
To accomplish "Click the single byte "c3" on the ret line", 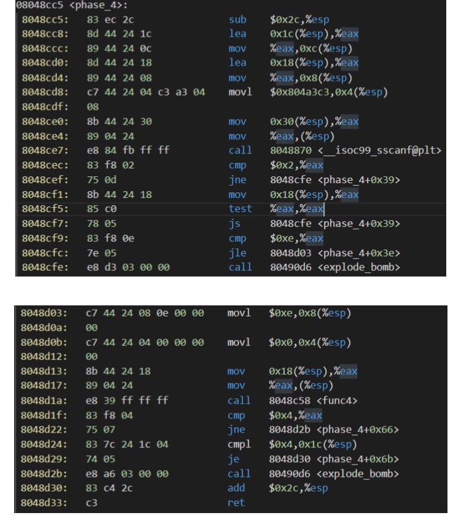I will tap(92, 503).
